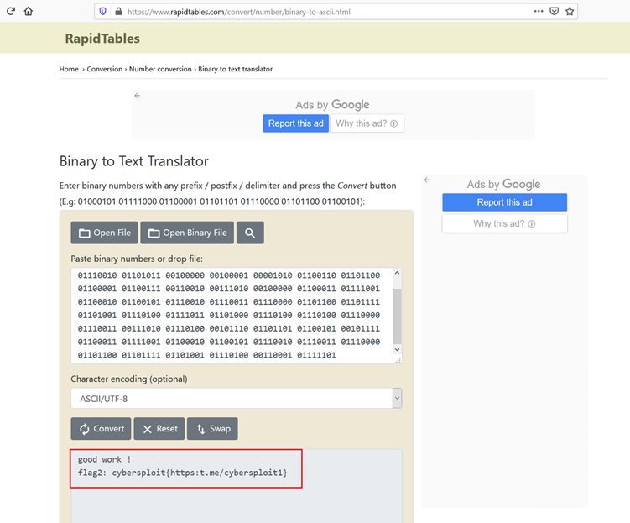The height and width of the screenshot is (523, 630).
Task: Click the Pocket save icon
Action: pos(554,12)
